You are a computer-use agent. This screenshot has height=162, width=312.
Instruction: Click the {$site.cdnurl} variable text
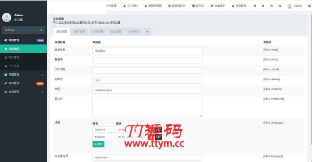pos(271,70)
